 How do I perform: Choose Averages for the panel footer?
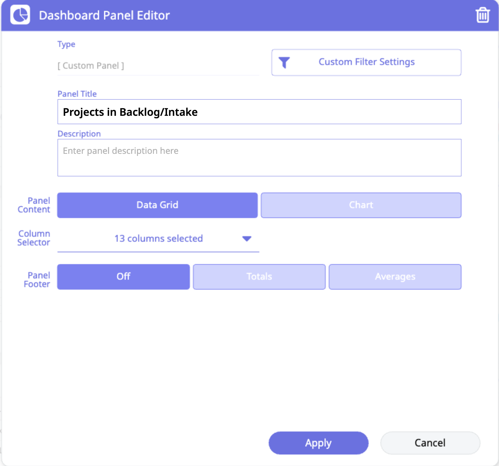click(395, 277)
